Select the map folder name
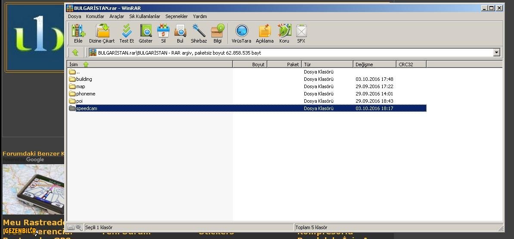The width and height of the screenshot is (514, 239). [81, 86]
